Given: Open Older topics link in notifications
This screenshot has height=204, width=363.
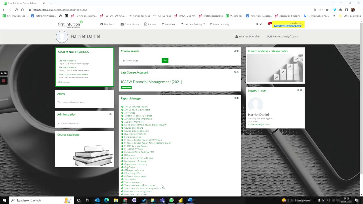Looking at the screenshot, I should click(65, 82).
